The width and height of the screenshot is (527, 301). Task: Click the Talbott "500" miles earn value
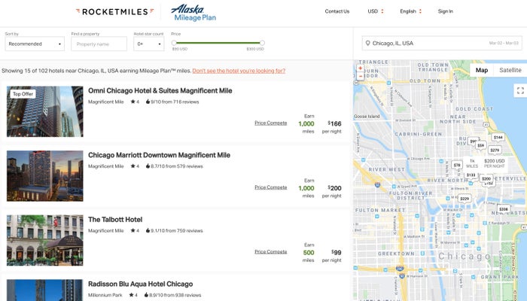(309, 253)
